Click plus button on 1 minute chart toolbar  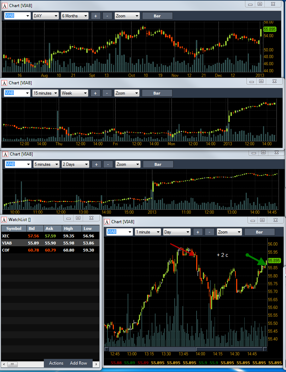click(x=198, y=232)
